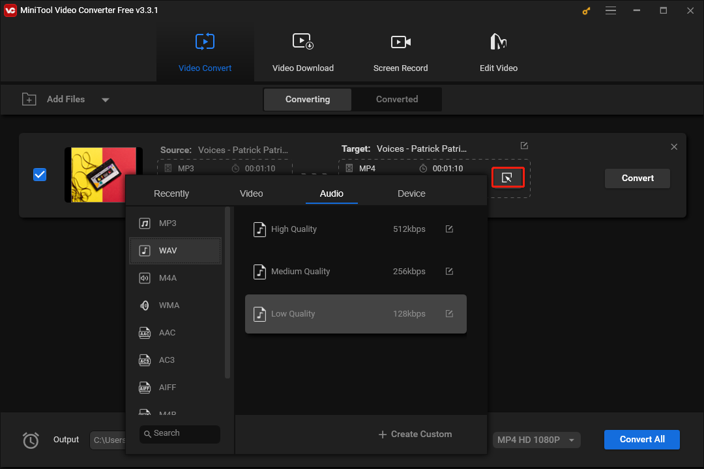The width and height of the screenshot is (704, 469).
Task: Click the upgrade key icon
Action: tap(585, 10)
